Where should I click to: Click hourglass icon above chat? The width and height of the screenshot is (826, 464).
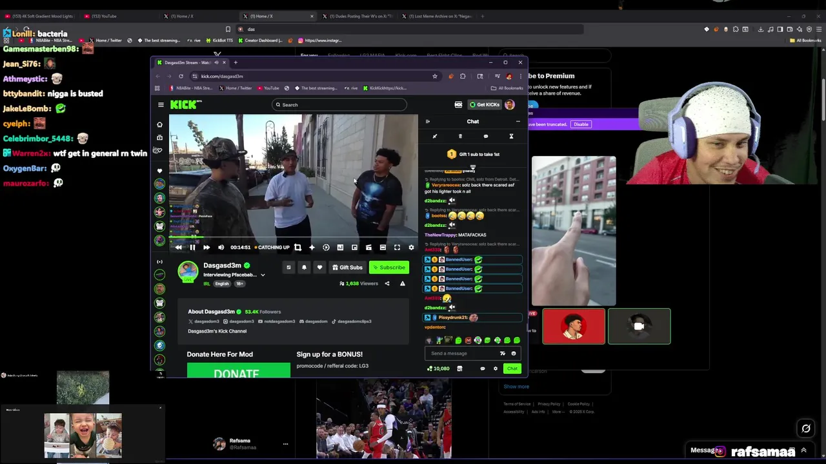511,136
